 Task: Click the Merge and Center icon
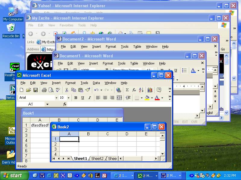tap(119, 98)
